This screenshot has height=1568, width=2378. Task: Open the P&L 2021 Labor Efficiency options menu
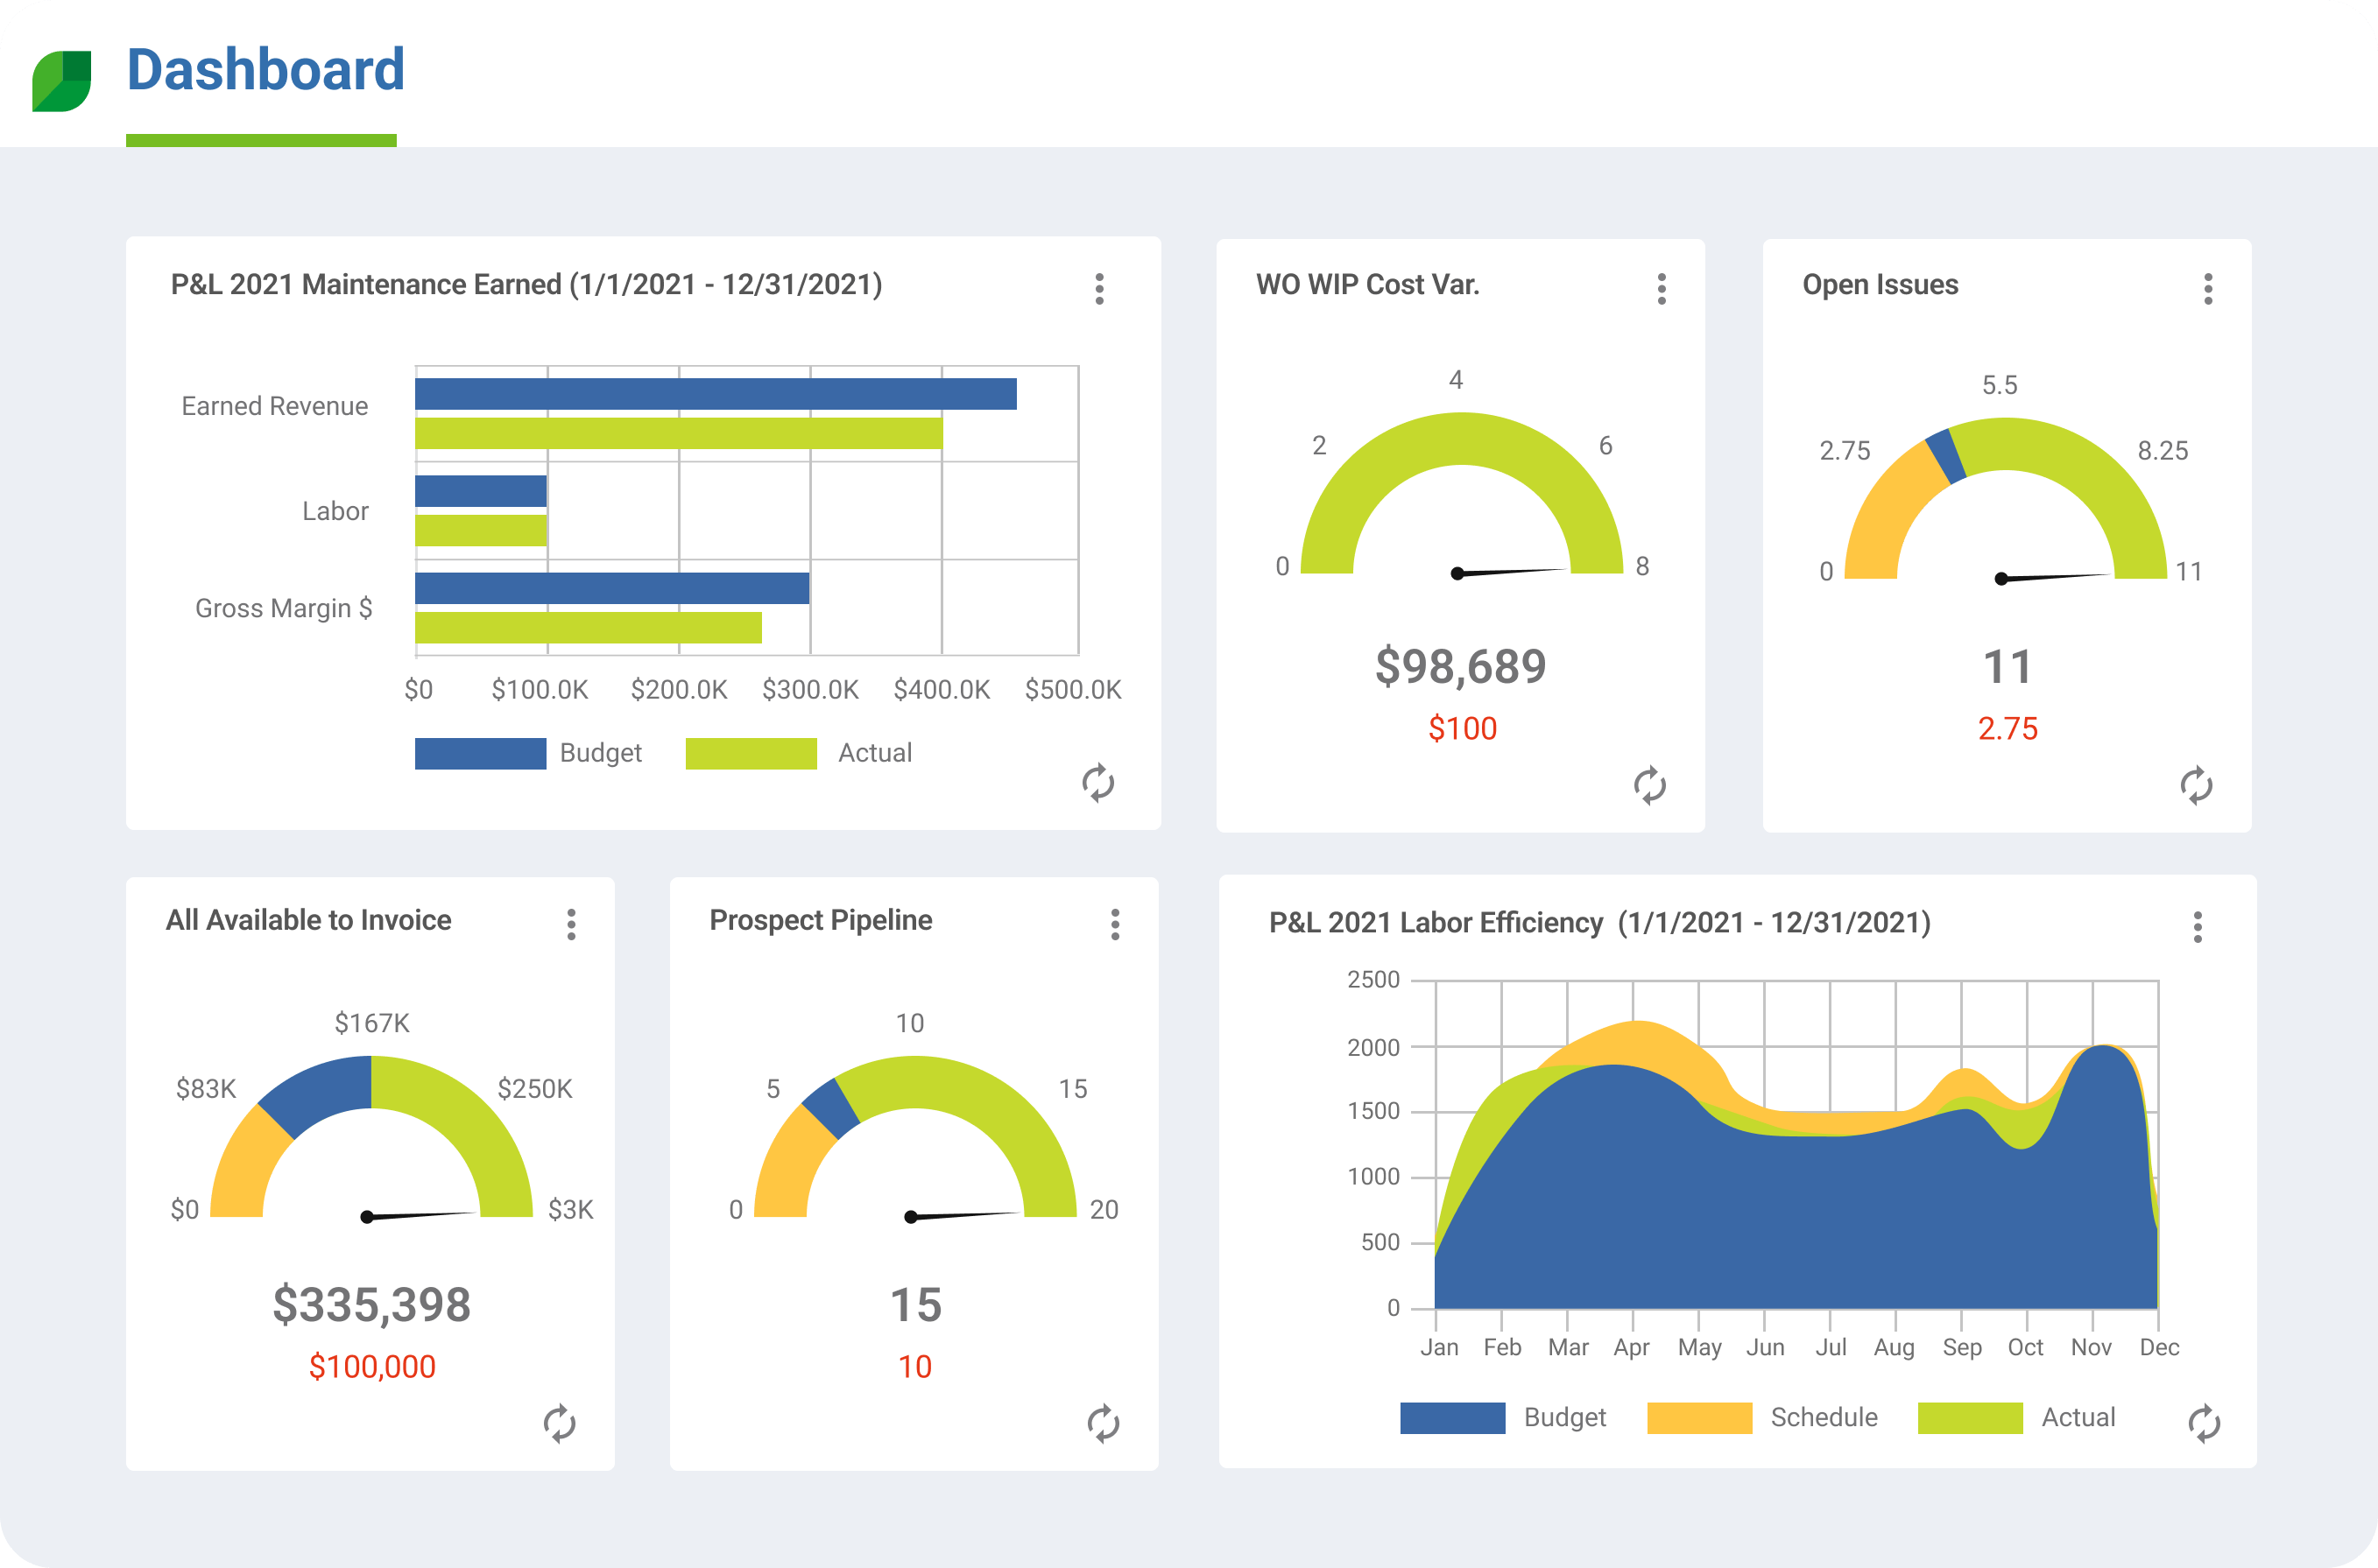click(2197, 927)
